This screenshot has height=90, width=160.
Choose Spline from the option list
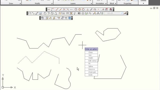pyautogui.click(x=91, y=66)
